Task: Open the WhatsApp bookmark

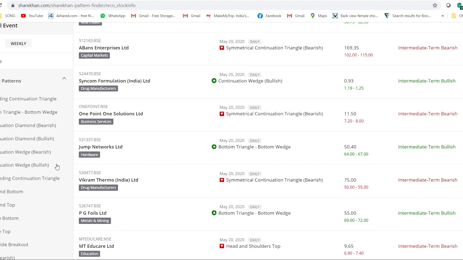Action: coord(112,16)
